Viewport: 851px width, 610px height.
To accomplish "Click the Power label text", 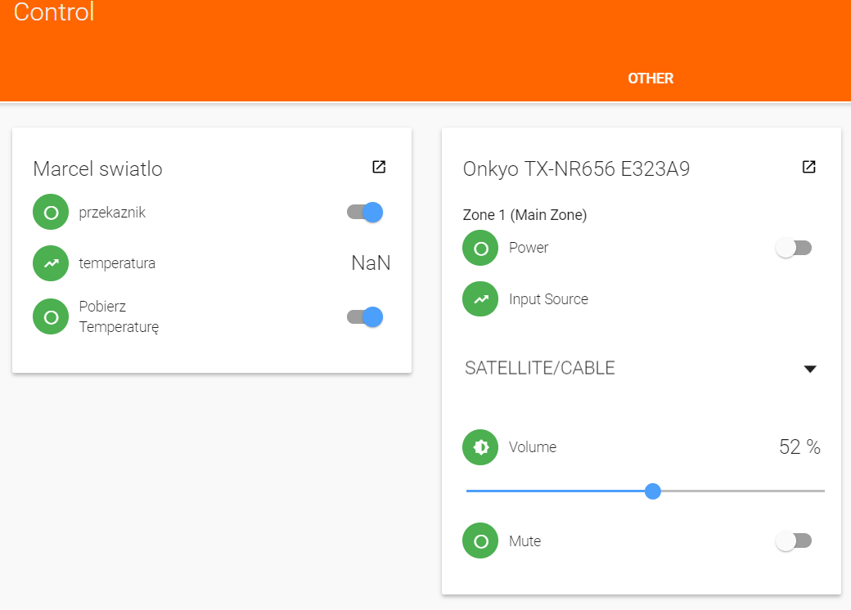I will [529, 248].
